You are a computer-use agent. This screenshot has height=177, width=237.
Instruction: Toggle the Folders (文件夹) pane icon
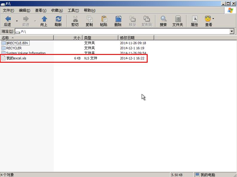pyautogui.click(x=178, y=19)
